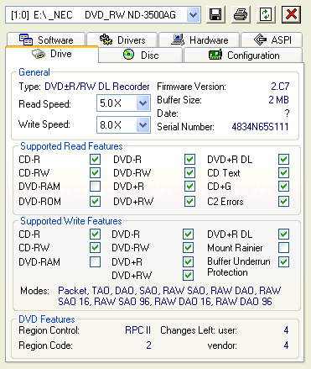Click the DVD±R/RW DL Recorder type text
Viewport: 311px width, 369px height.
tap(97, 87)
